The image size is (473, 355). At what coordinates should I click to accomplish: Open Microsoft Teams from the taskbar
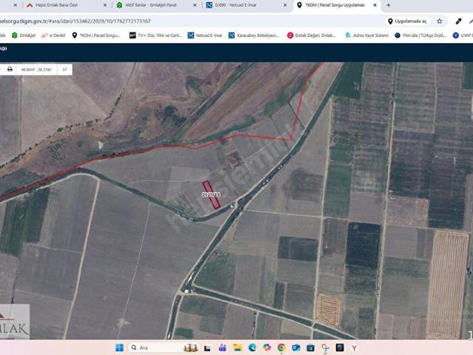click(x=223, y=348)
